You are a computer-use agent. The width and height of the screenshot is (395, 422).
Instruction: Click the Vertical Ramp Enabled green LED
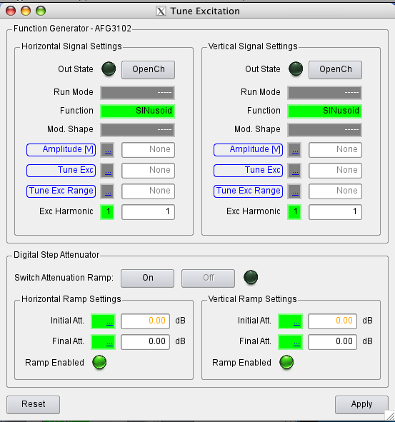pos(286,362)
